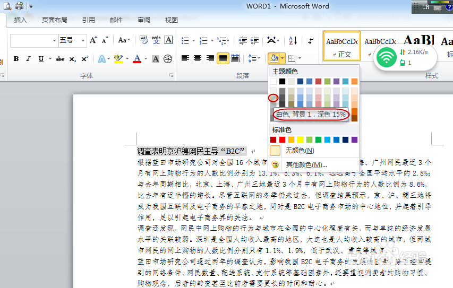Click the Character Border icon
The height and width of the screenshot is (288, 453).
click(x=168, y=40)
